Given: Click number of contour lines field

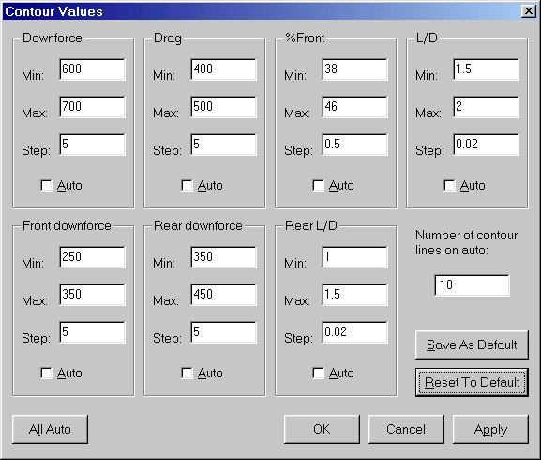Looking at the screenshot, I should [x=472, y=285].
